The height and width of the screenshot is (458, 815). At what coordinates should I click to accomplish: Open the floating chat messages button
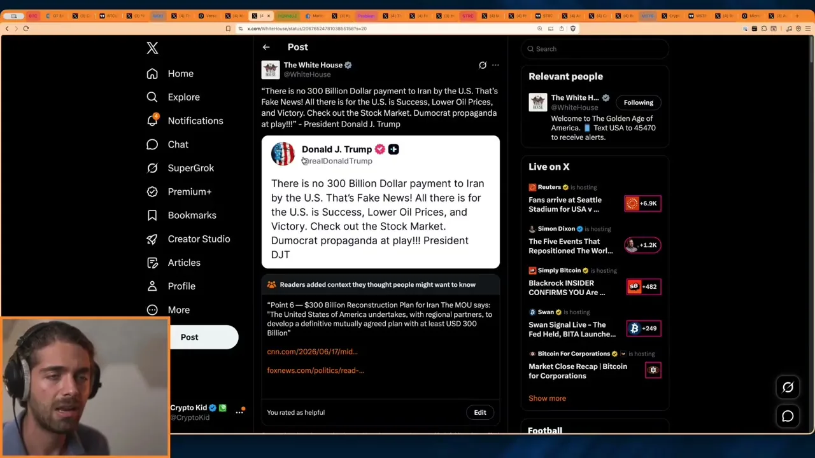point(788,416)
